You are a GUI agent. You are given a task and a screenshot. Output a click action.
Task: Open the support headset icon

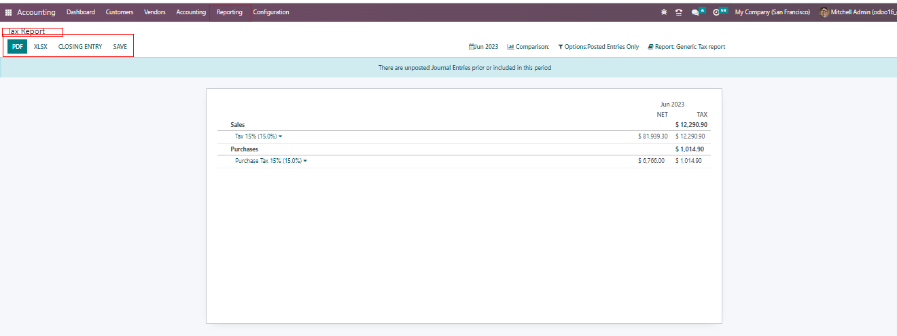(678, 12)
